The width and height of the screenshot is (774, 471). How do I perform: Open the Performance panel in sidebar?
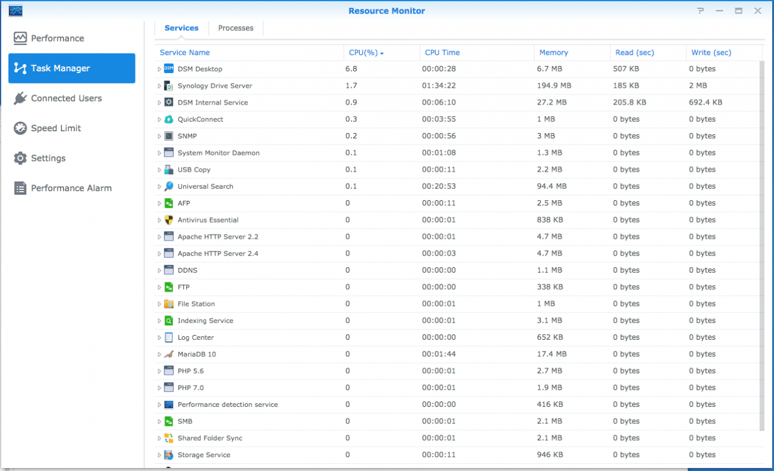[x=48, y=37]
